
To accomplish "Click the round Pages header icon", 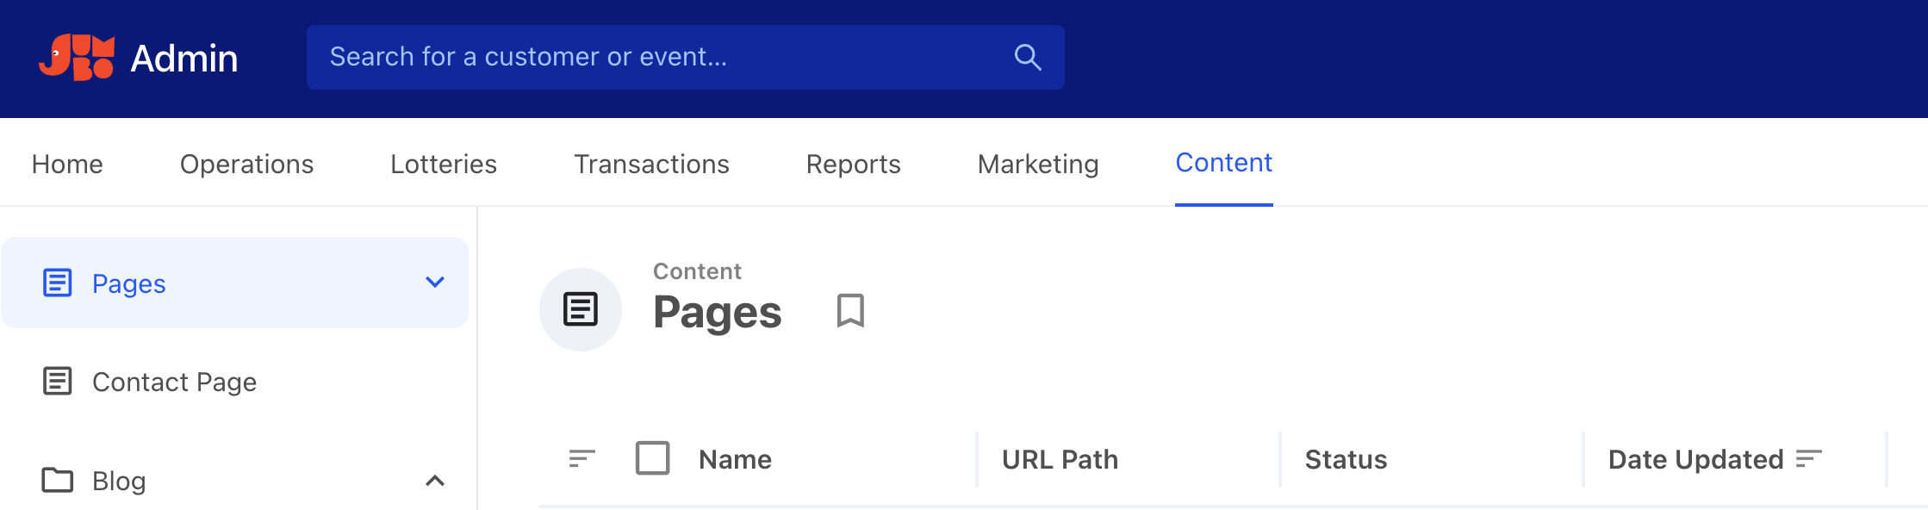I will pyautogui.click(x=581, y=309).
